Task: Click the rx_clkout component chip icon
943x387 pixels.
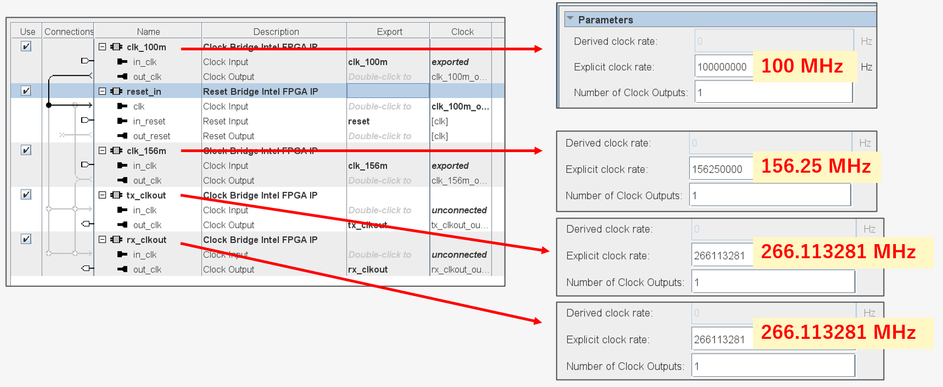Action: tap(116, 240)
